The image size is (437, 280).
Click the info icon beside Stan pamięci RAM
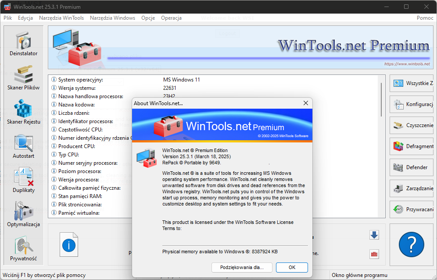(54, 196)
